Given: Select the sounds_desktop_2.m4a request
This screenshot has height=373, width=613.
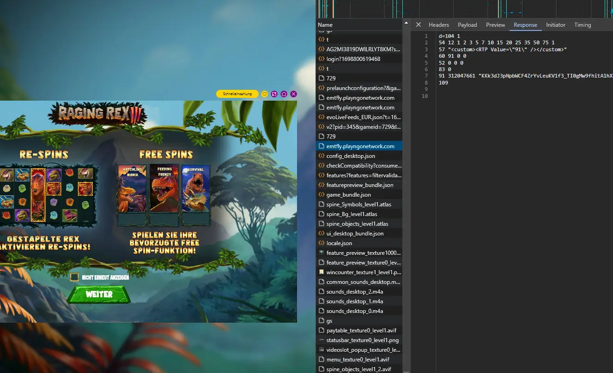Looking at the screenshot, I should 359,291.
